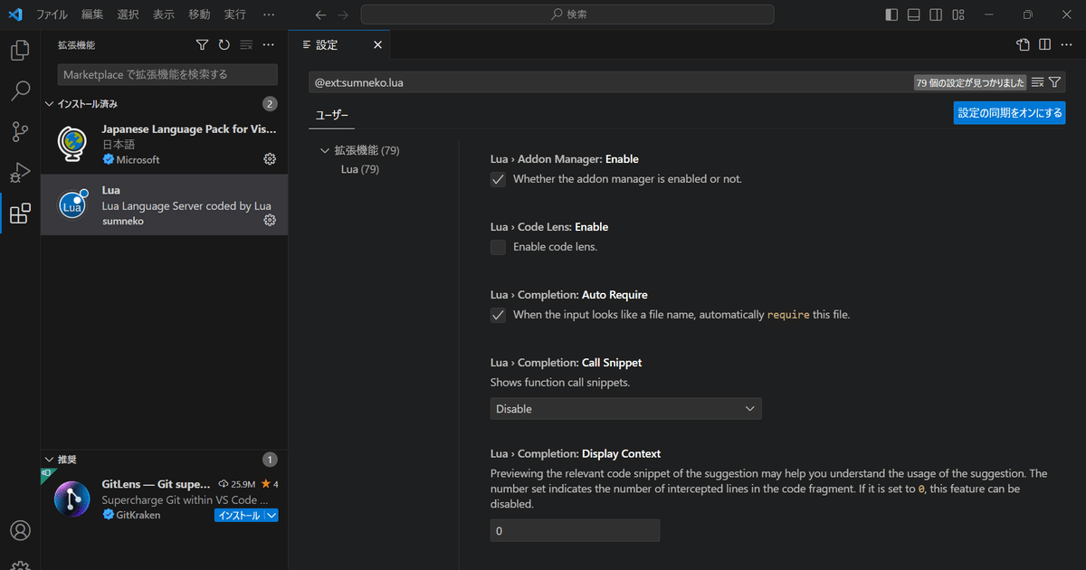
Task: Select the Extensions view icon
Action: (x=20, y=214)
